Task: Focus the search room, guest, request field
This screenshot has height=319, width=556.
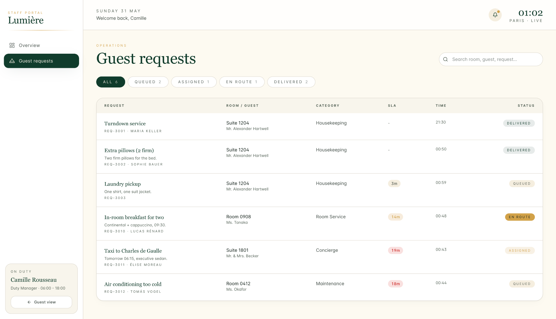Action: [491, 59]
